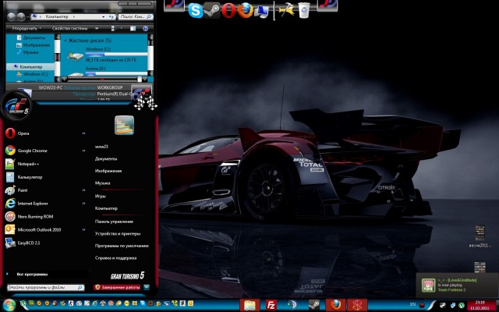Open Документы in Start menu

click(x=106, y=158)
